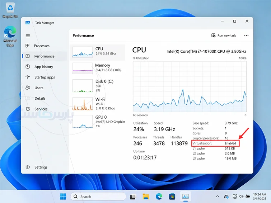Click the Speed 3.19 GHz value
The width and height of the screenshot is (271, 203).
(164, 129)
